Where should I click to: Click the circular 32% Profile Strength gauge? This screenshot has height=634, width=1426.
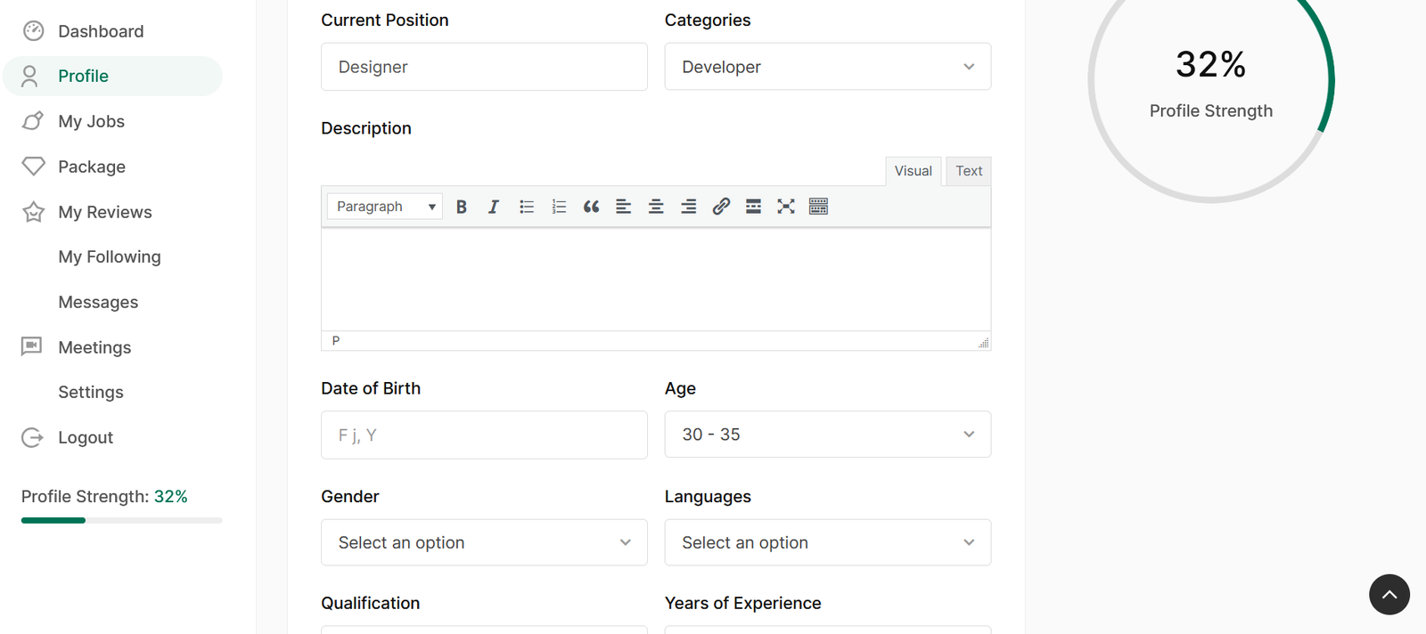pyautogui.click(x=1211, y=80)
